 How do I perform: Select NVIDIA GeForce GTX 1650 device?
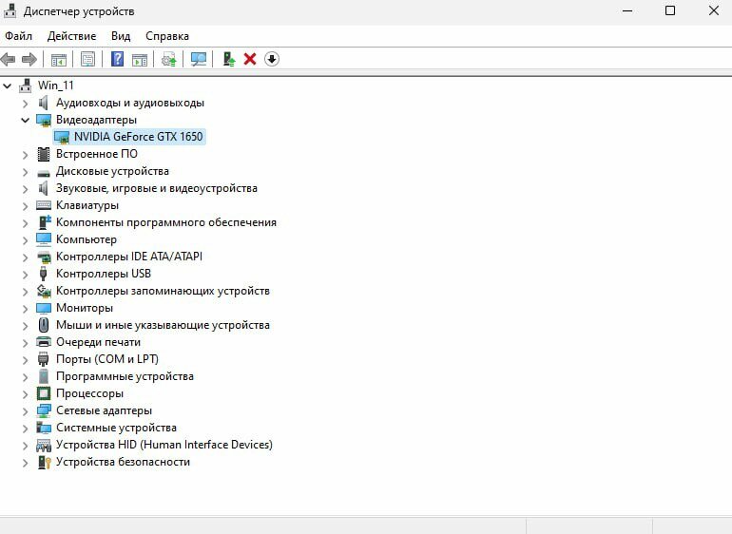click(x=138, y=137)
